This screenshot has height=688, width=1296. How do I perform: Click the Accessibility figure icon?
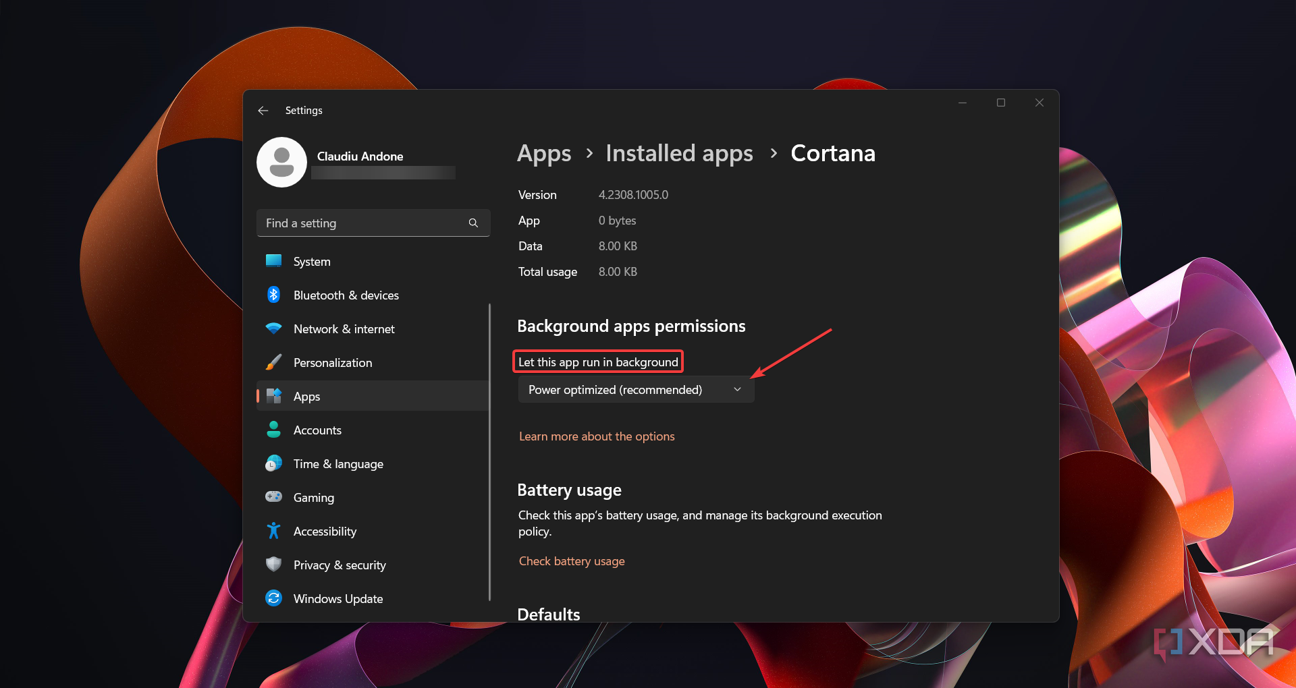(273, 531)
